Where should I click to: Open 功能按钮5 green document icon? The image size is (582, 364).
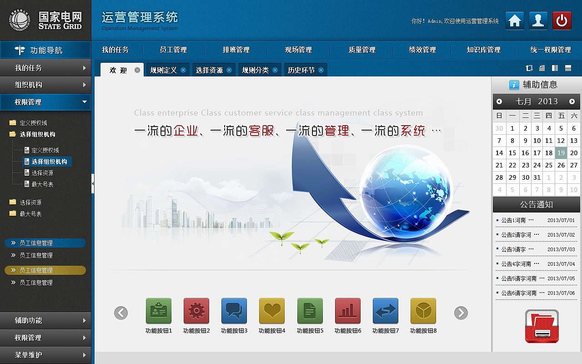coord(310,311)
